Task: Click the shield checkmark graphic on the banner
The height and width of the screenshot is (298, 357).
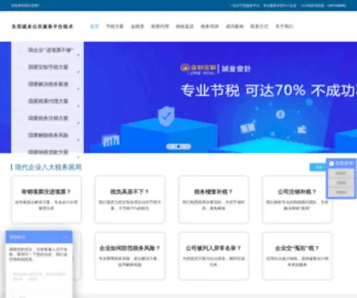Action: 166,116
